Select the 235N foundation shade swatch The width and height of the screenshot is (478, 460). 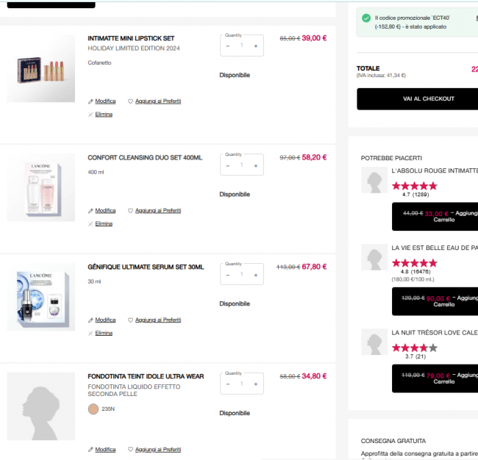click(x=93, y=409)
